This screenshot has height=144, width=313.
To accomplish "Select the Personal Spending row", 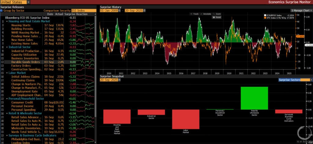I will point(48,110).
